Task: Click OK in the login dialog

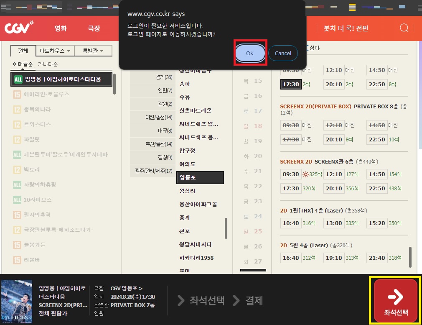Action: (x=249, y=54)
